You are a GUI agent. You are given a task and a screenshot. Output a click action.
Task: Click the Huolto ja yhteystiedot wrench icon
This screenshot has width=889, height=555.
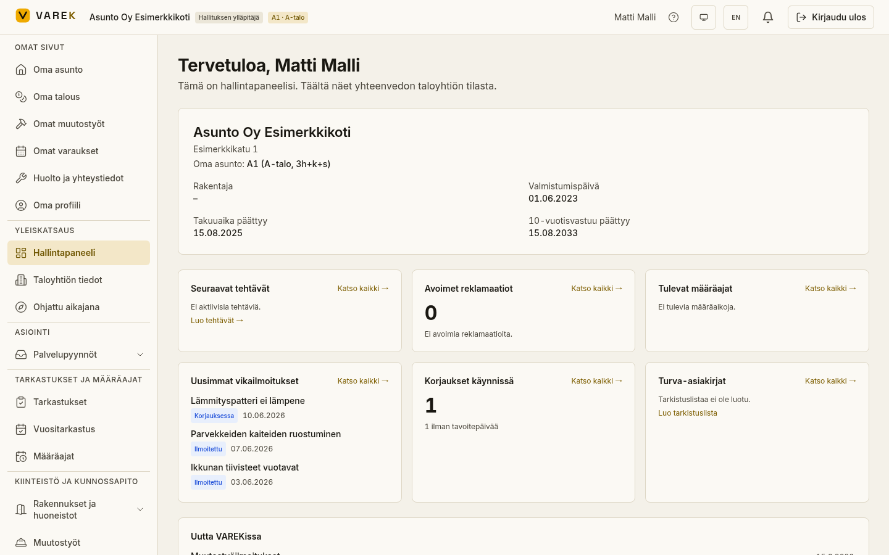click(x=21, y=178)
